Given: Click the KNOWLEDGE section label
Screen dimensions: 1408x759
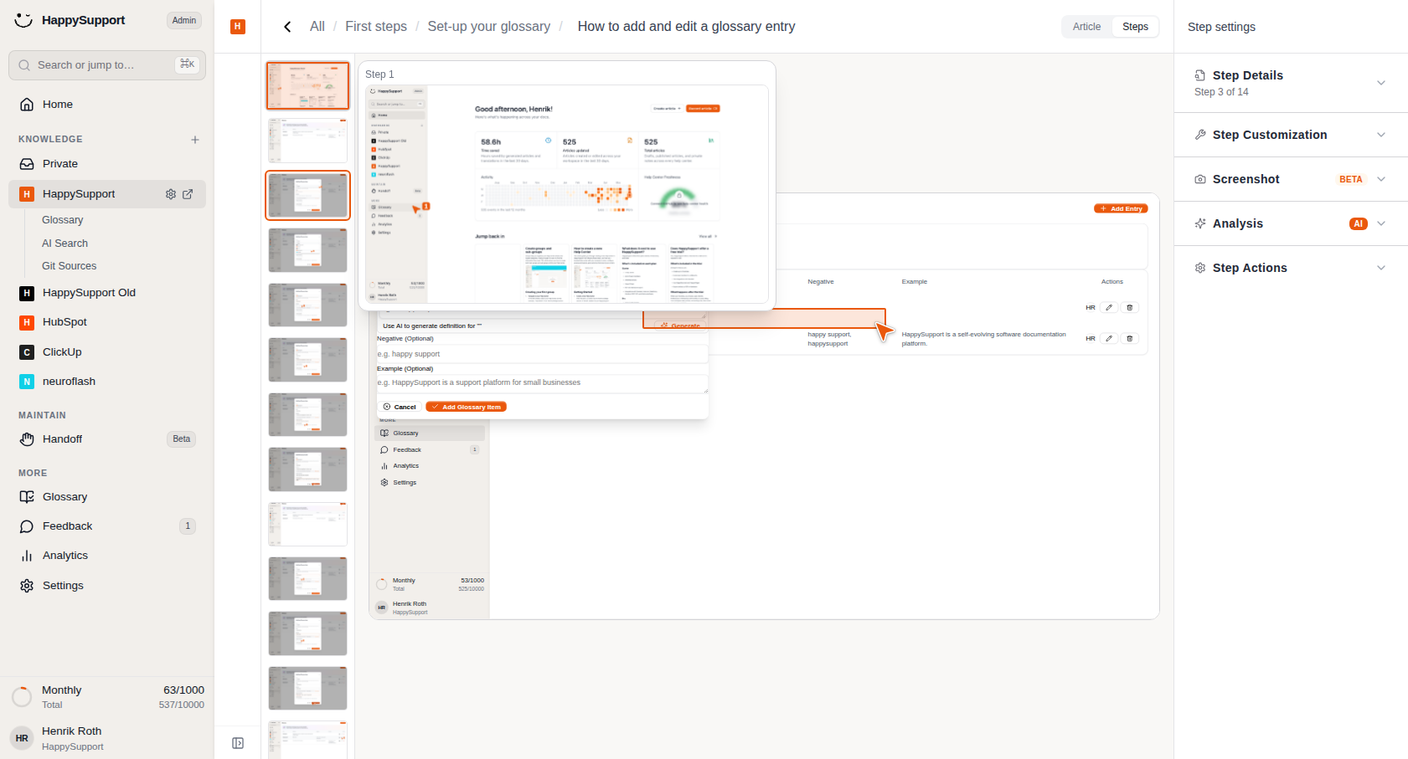Looking at the screenshot, I should [50, 140].
